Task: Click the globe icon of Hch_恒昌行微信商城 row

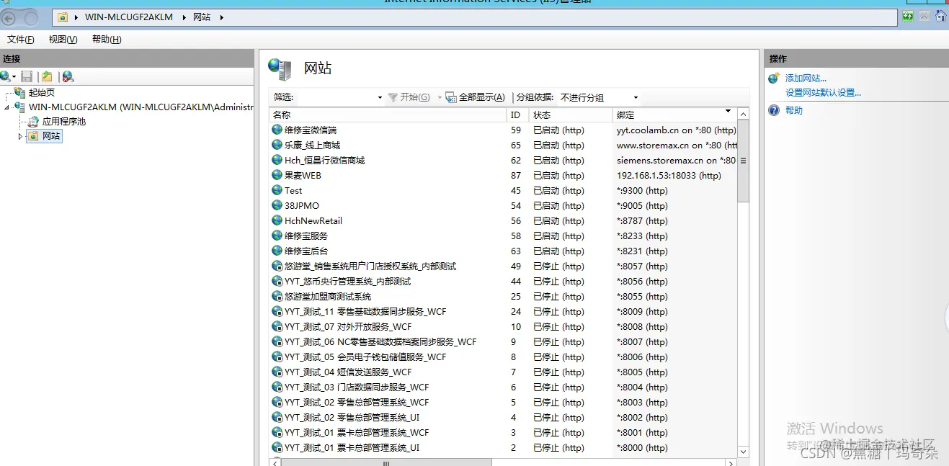Action: coord(277,160)
